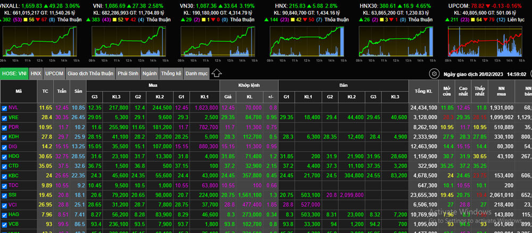Open the VN30 index chart

[219, 41]
